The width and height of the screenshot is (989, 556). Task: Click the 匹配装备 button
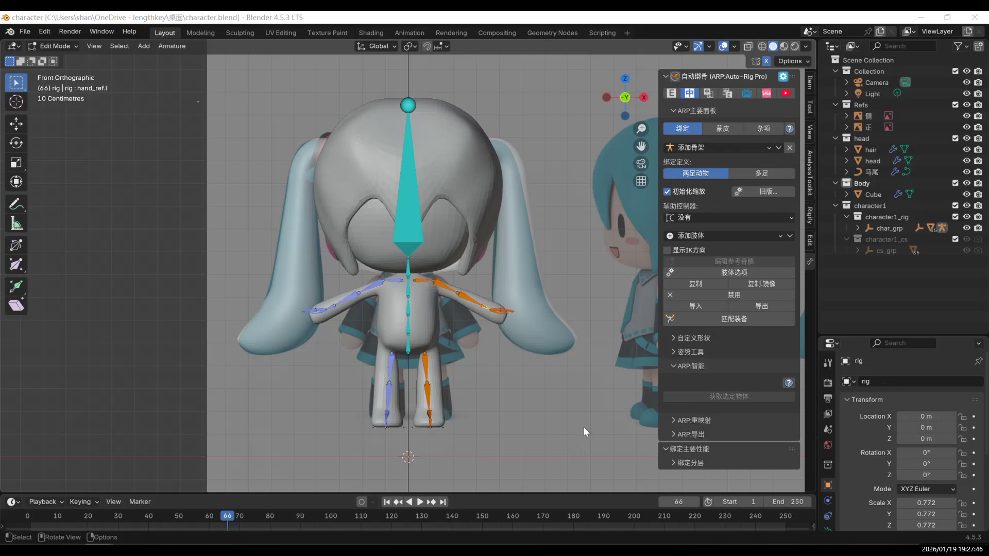tap(734, 319)
